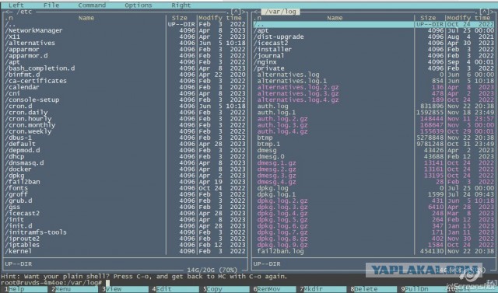Open the Right menu
Screen dimensions: 498x293
coord(181,5)
